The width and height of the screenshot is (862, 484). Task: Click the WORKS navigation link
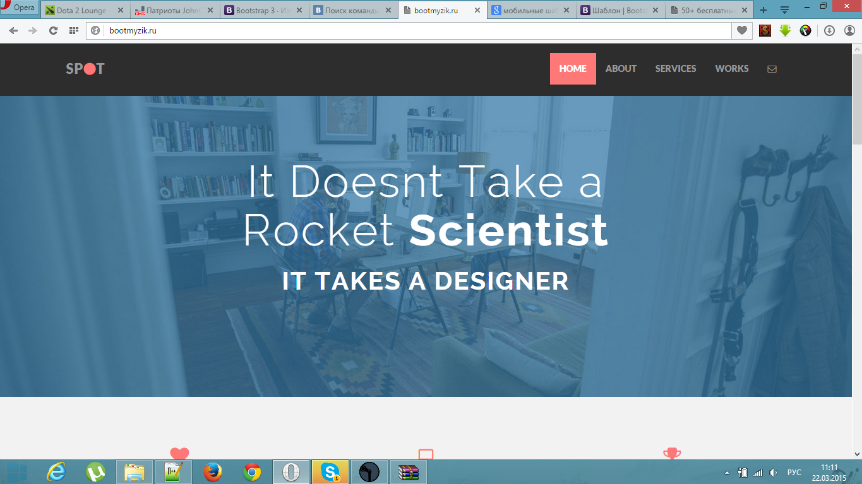[x=731, y=69]
